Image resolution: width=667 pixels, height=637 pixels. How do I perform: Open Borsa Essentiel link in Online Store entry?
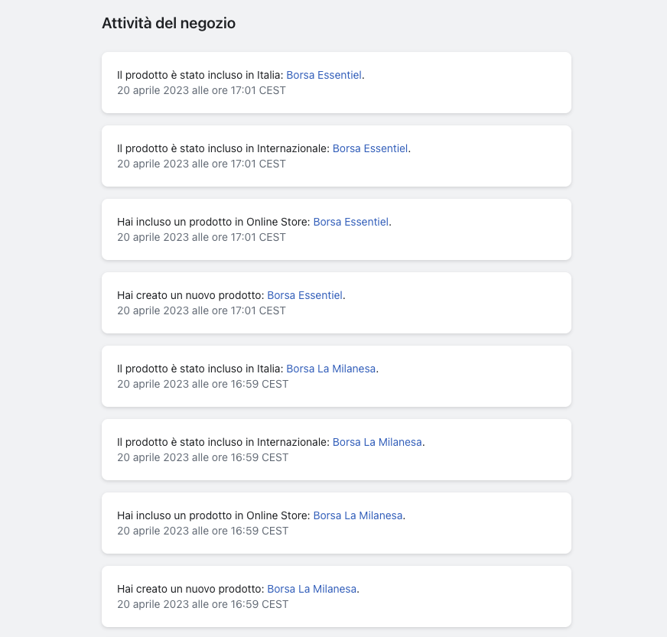click(351, 222)
